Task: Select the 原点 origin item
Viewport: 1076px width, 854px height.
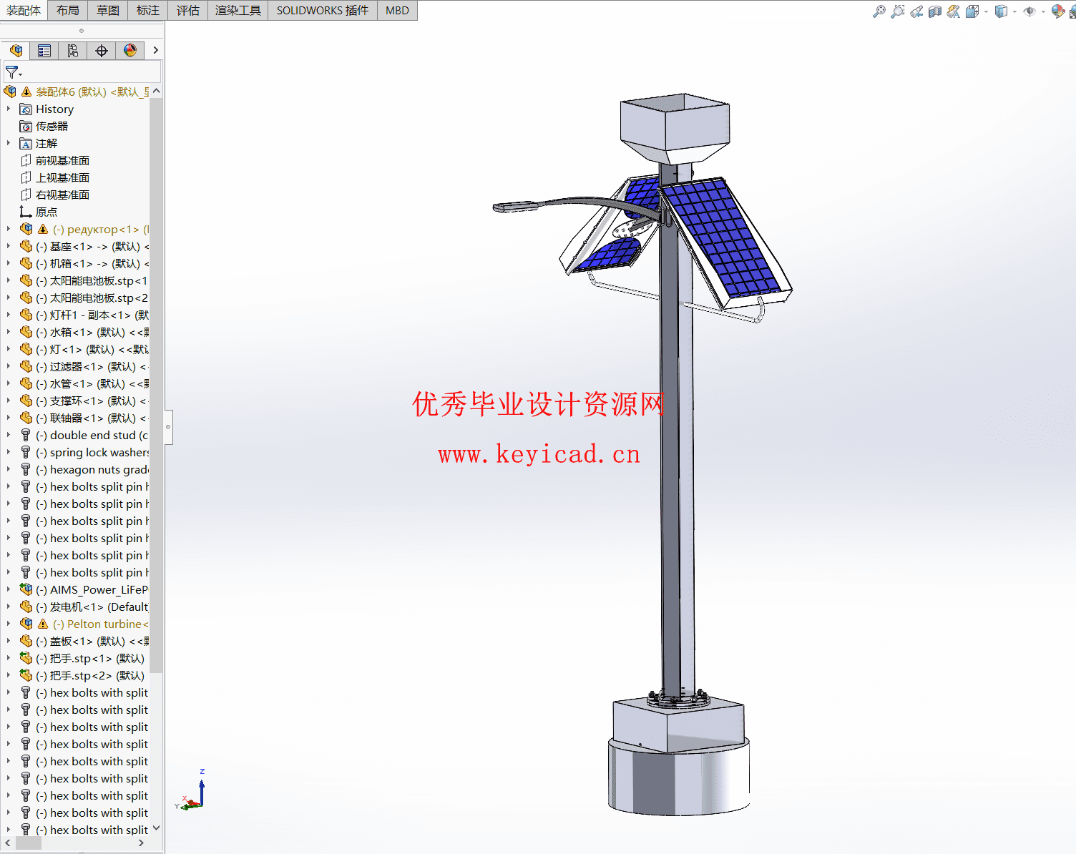Action: (x=46, y=212)
